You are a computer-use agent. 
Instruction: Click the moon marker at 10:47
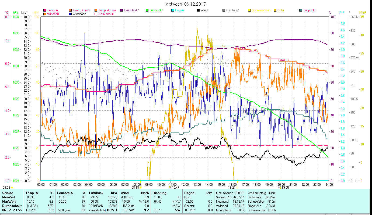(170, 188)
